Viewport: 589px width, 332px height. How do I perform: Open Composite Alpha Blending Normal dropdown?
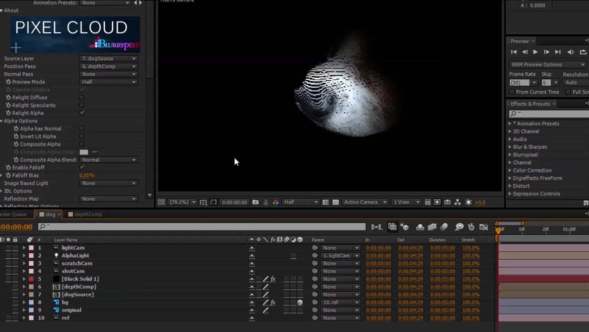pyautogui.click(x=108, y=160)
